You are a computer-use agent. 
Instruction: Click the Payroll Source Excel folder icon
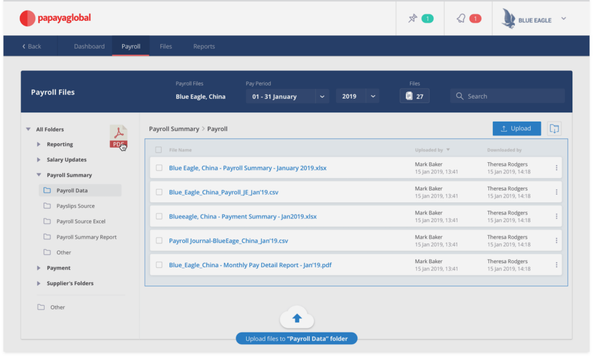click(x=47, y=221)
